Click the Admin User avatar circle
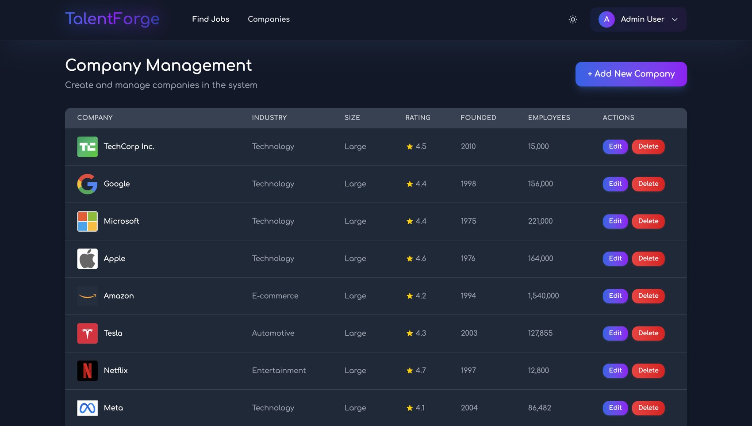 click(x=606, y=19)
